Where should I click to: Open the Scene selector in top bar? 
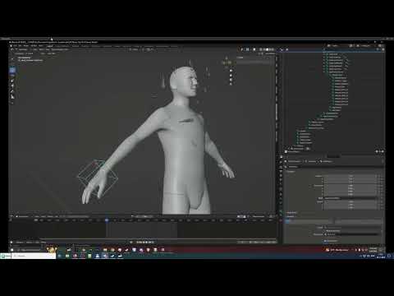click(338, 46)
